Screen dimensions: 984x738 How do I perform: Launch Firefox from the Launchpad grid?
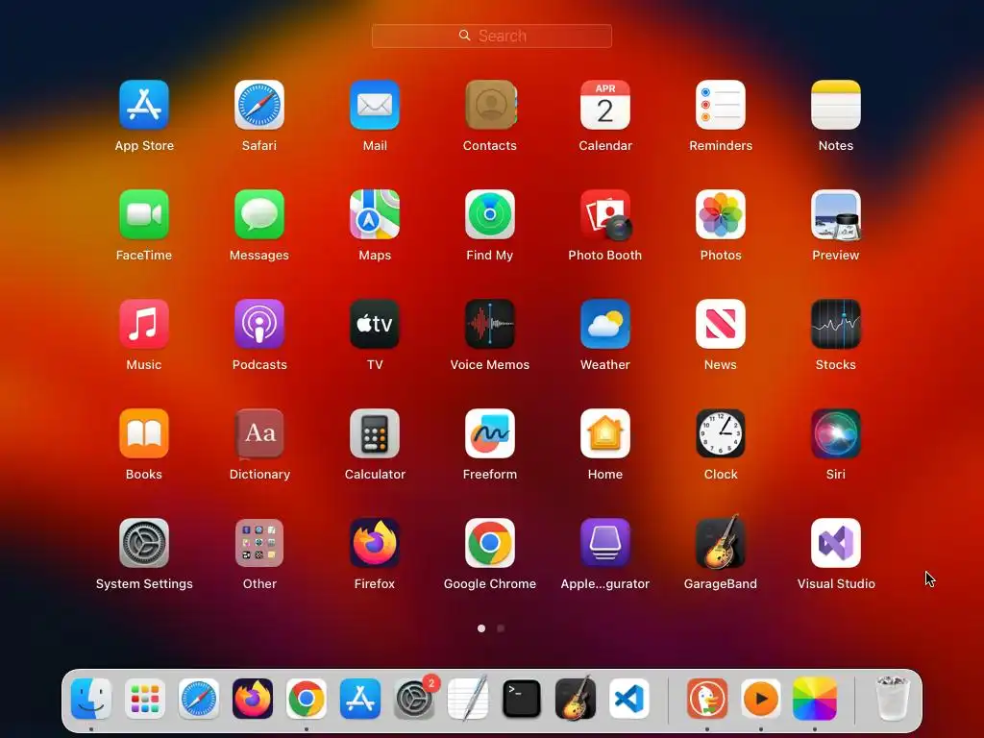click(x=375, y=543)
